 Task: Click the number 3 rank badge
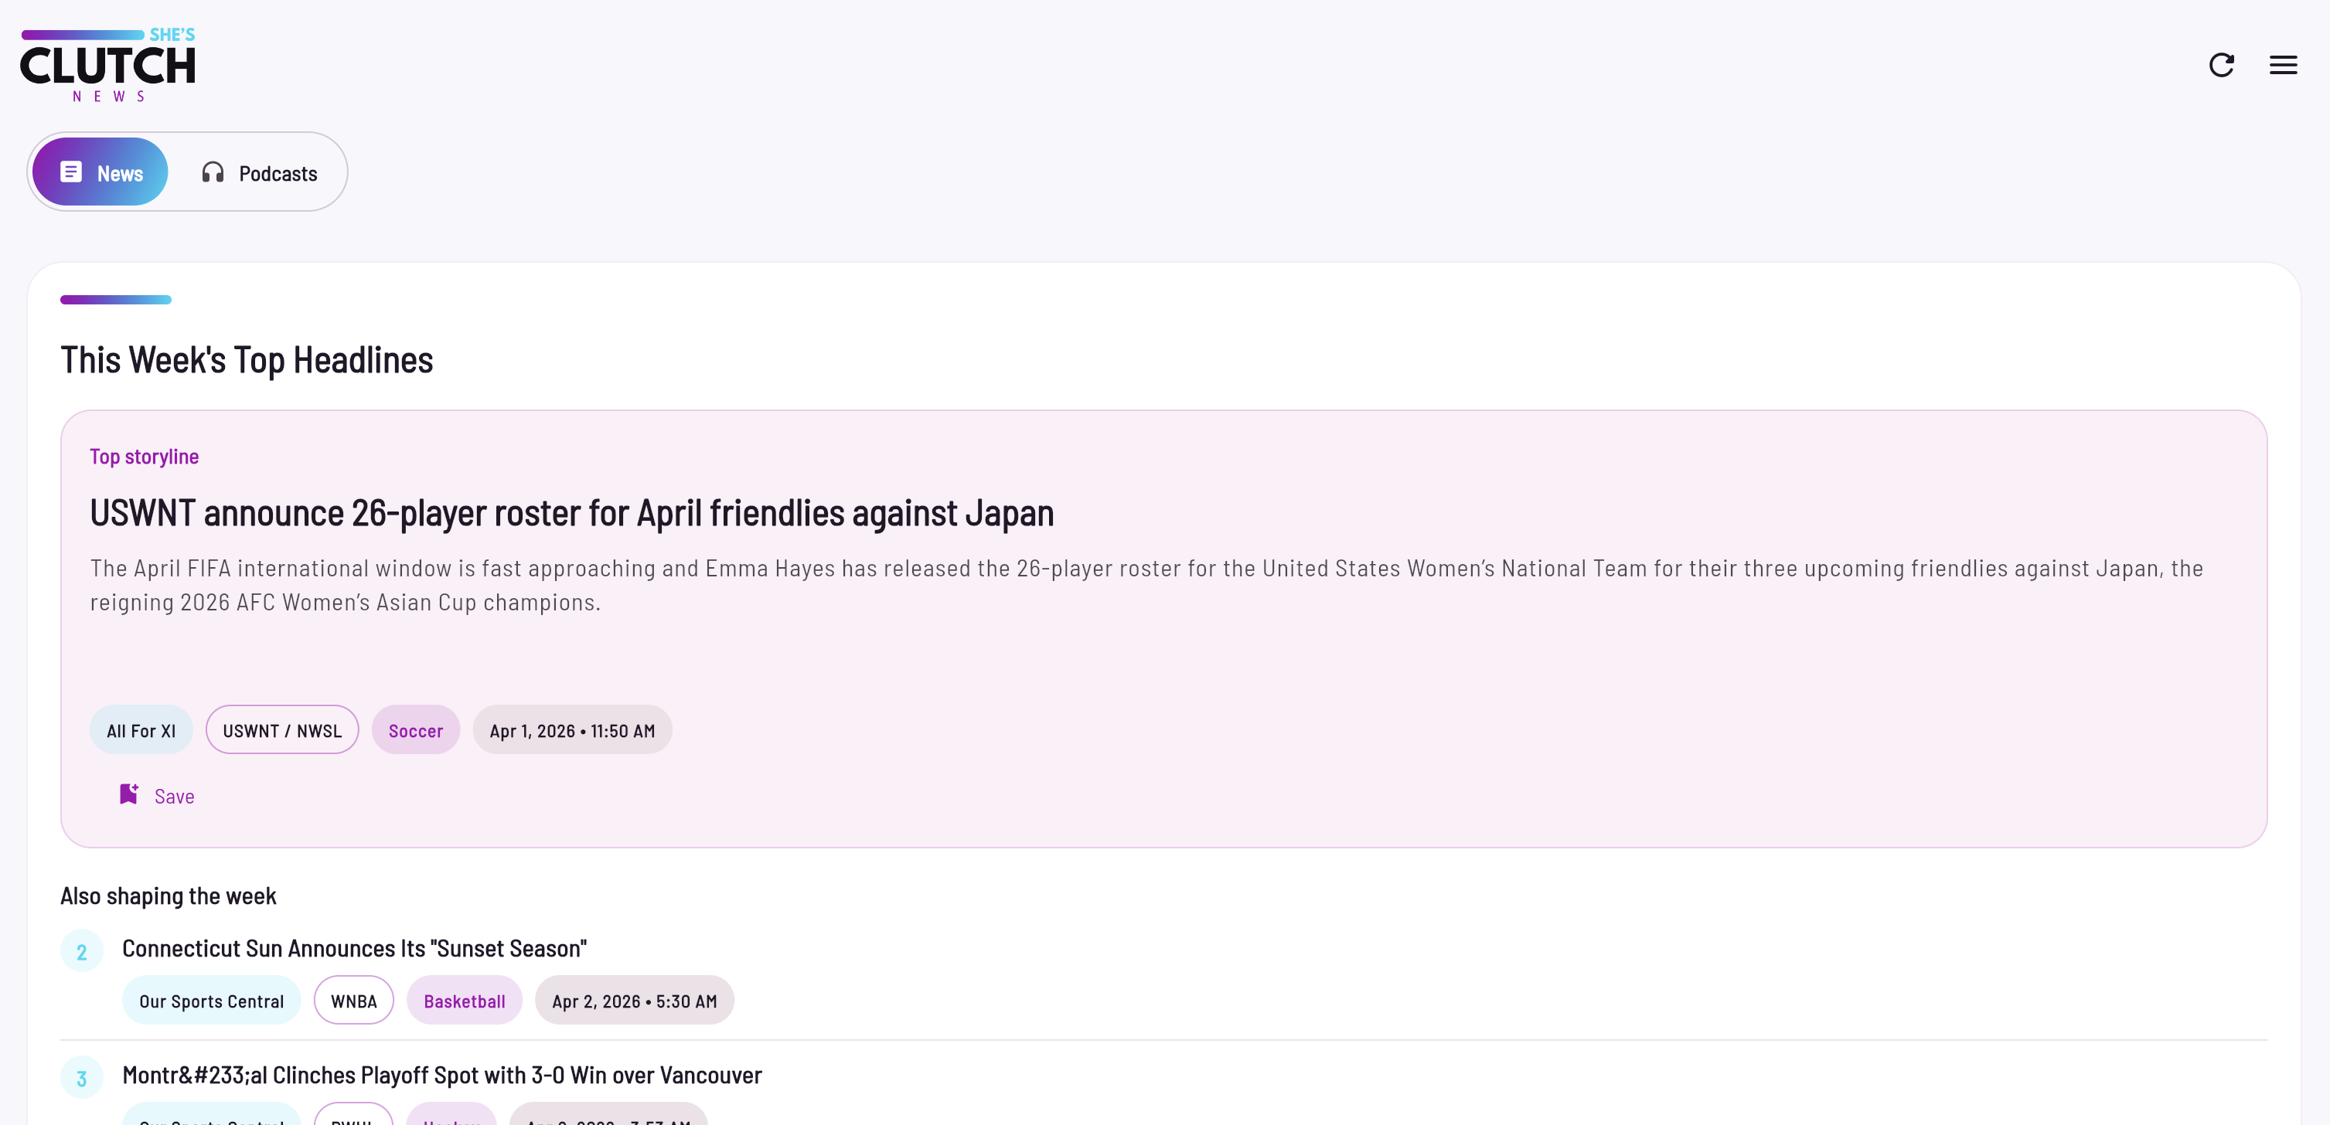pos(81,1078)
